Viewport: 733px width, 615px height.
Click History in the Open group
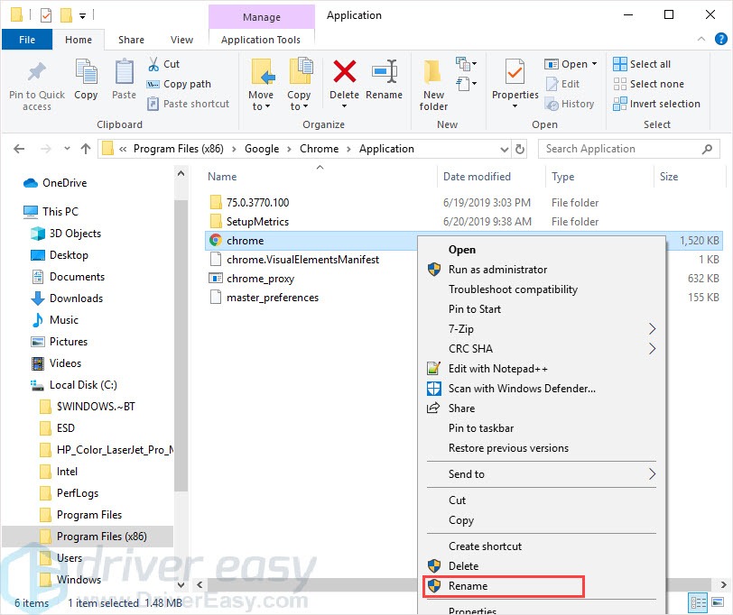[x=570, y=104]
